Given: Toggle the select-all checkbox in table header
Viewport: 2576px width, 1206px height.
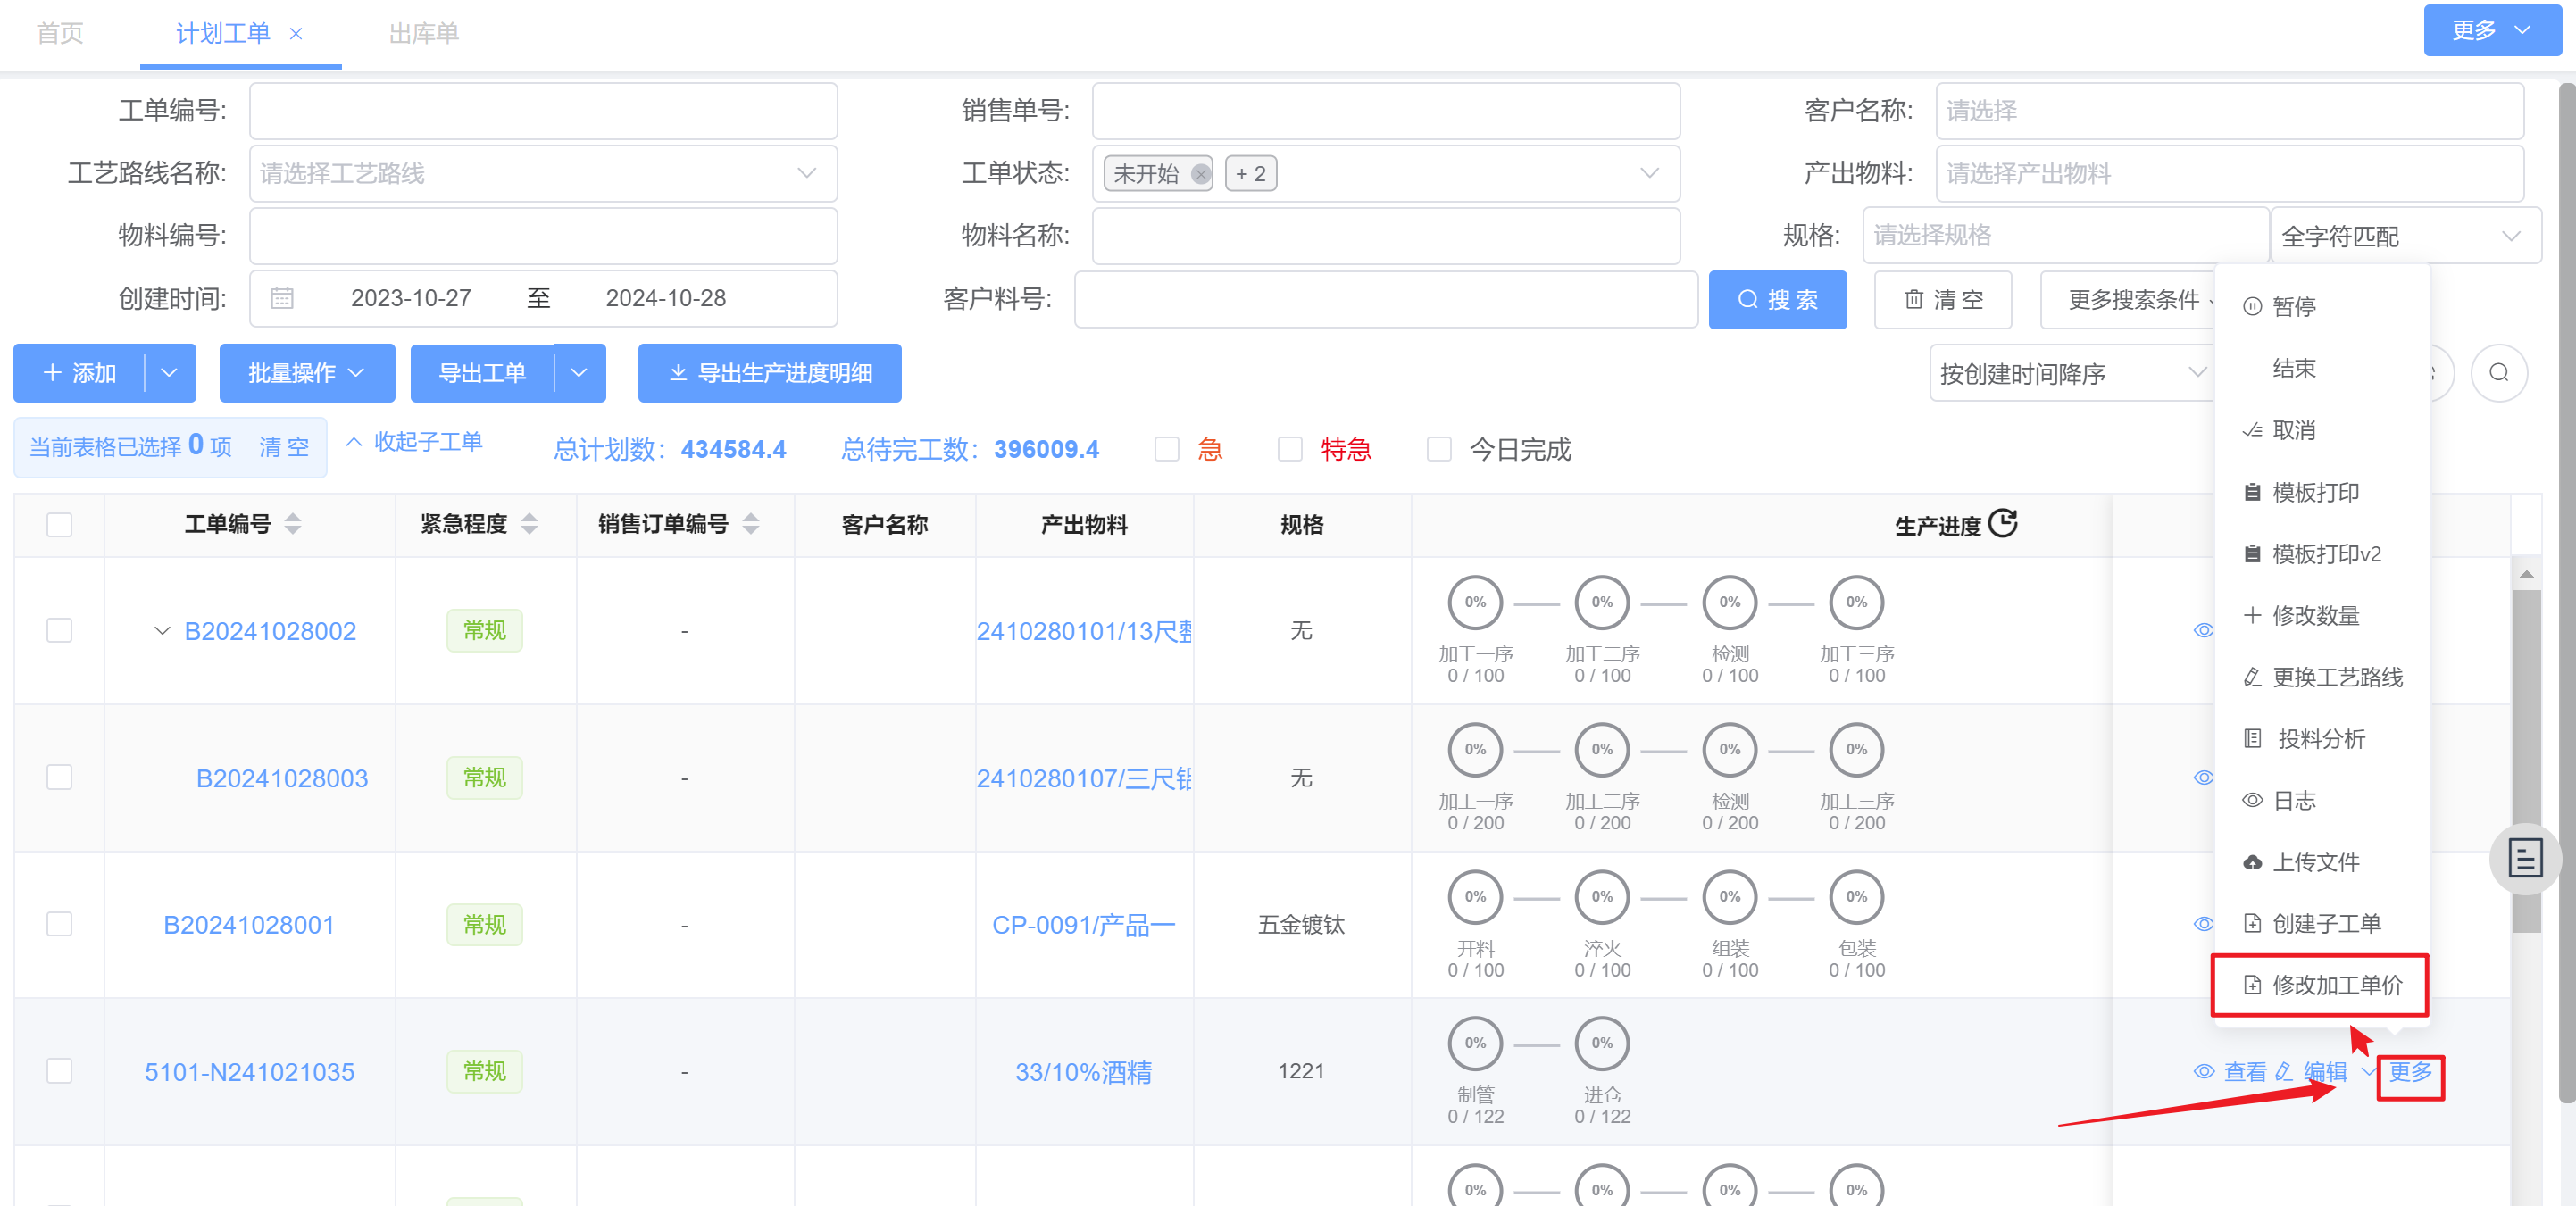Looking at the screenshot, I should (x=60, y=524).
